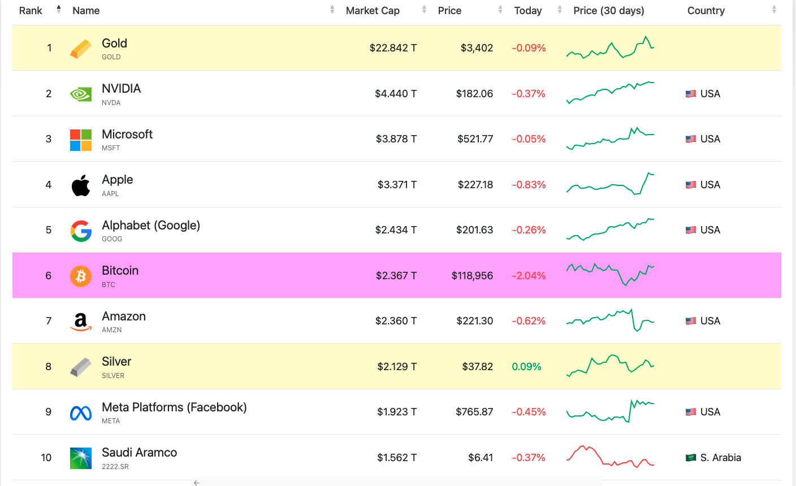Click the Gold bar icon
The image size is (796, 486).
coord(81,49)
